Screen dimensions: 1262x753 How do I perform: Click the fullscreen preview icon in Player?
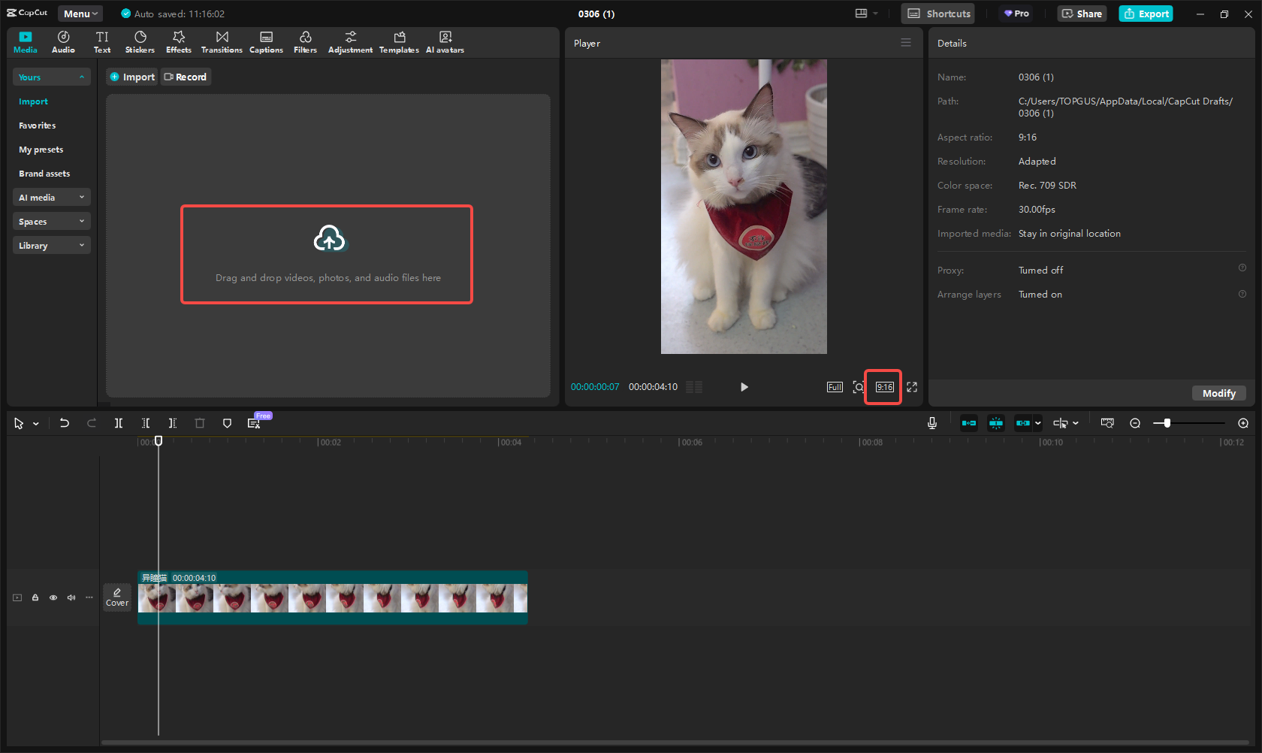tap(912, 387)
